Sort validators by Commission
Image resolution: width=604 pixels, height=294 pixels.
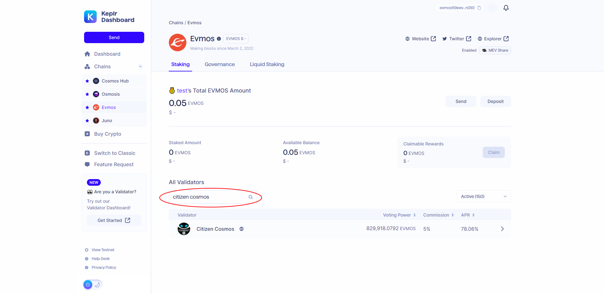pos(438,215)
